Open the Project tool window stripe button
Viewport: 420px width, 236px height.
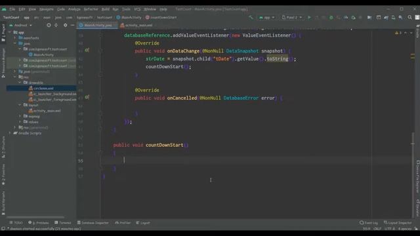(3, 33)
